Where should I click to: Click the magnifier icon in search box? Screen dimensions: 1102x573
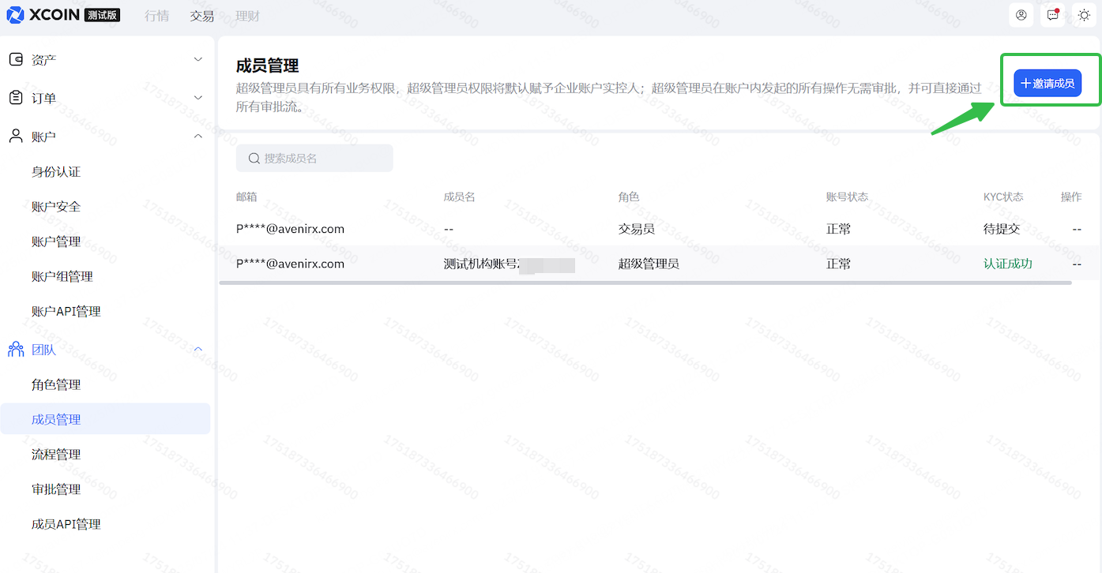[x=254, y=159]
